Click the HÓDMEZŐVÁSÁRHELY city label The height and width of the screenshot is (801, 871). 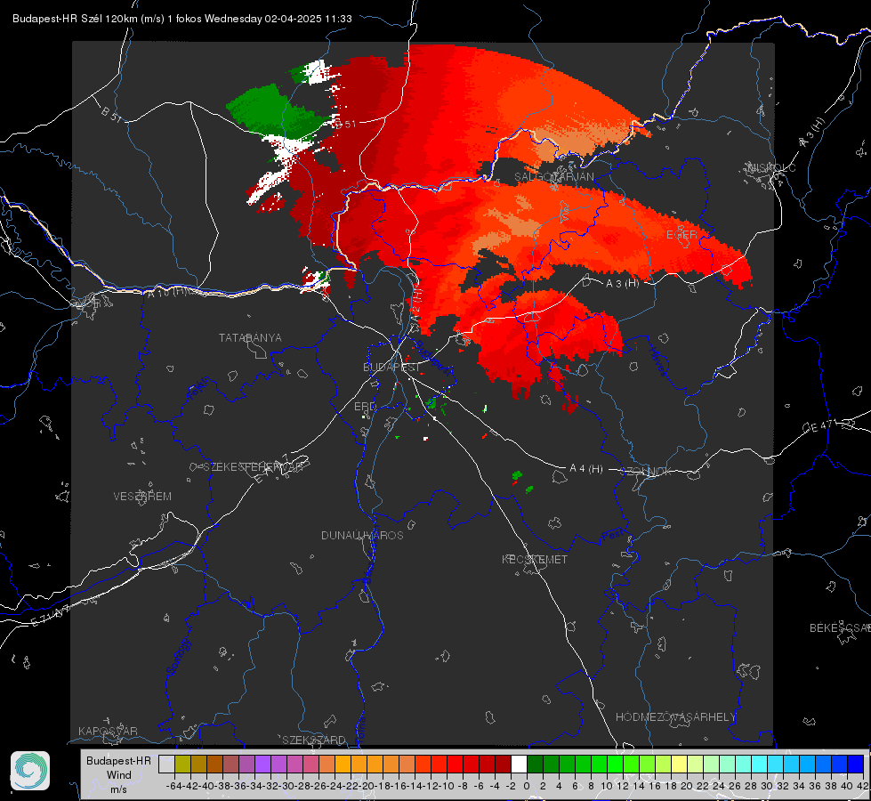[675, 717]
